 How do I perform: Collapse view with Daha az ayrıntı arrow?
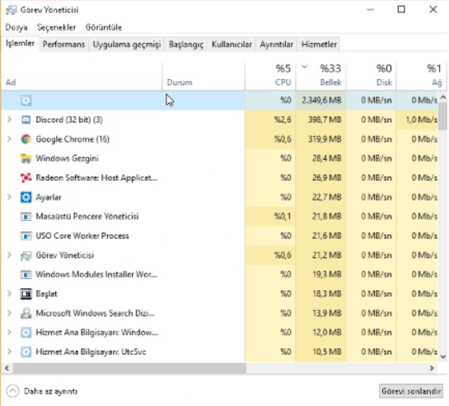[12, 391]
